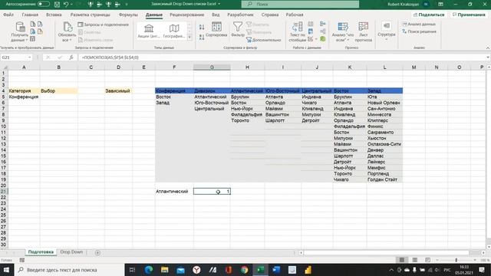Select Normal view icon in status bar

(402, 260)
